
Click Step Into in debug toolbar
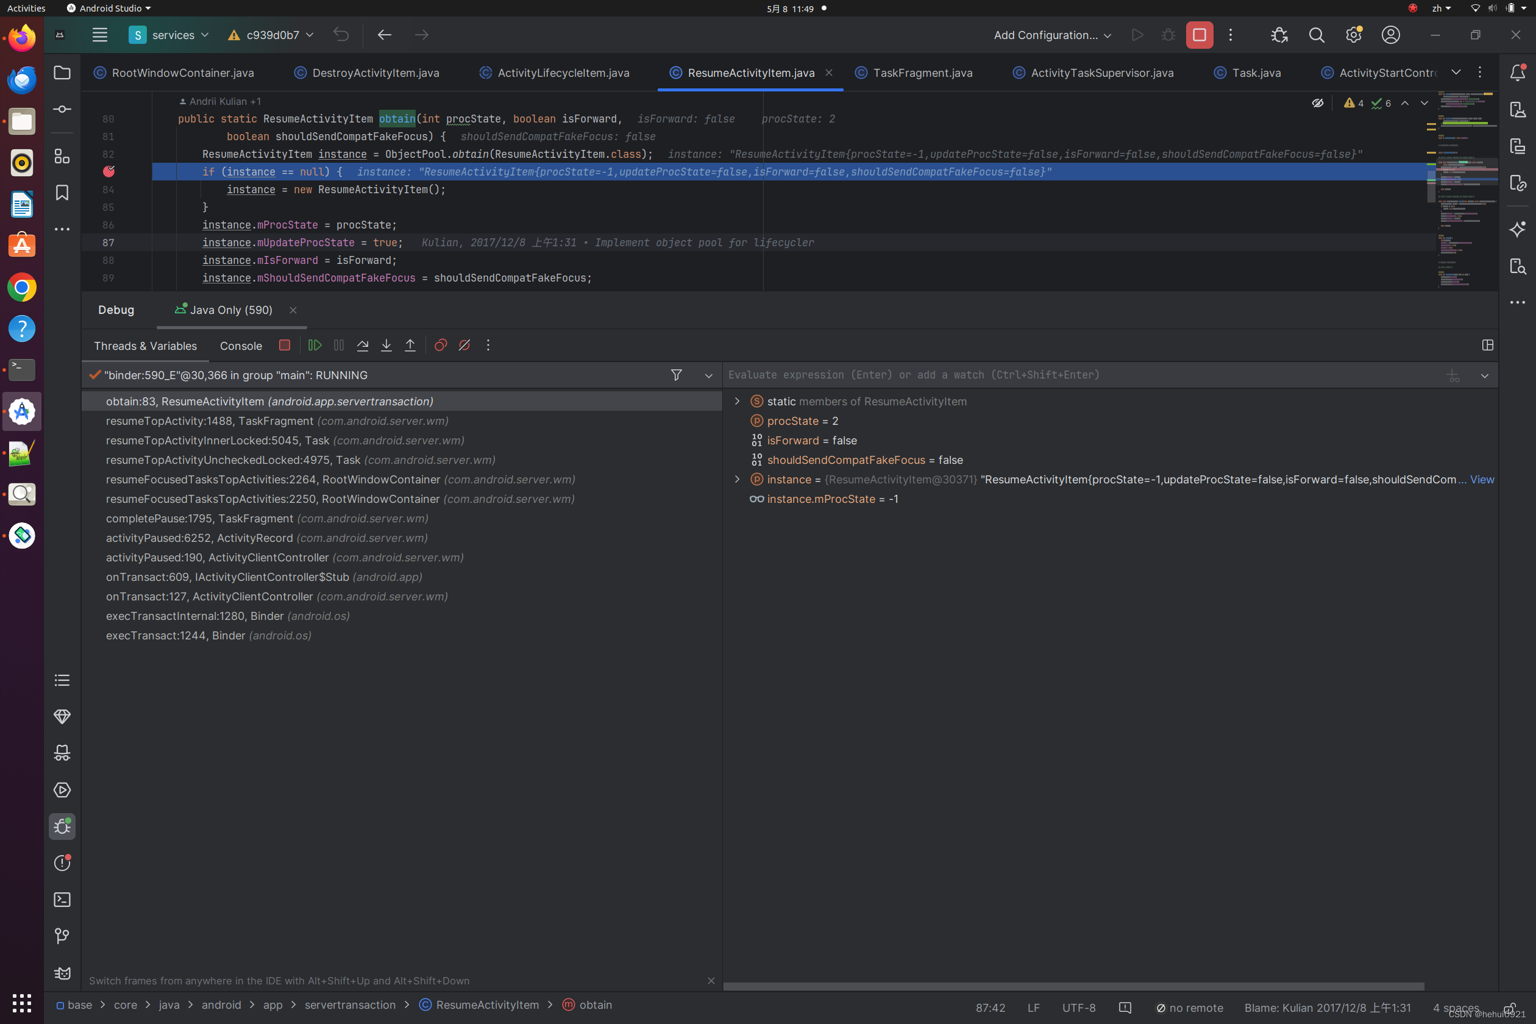click(386, 346)
